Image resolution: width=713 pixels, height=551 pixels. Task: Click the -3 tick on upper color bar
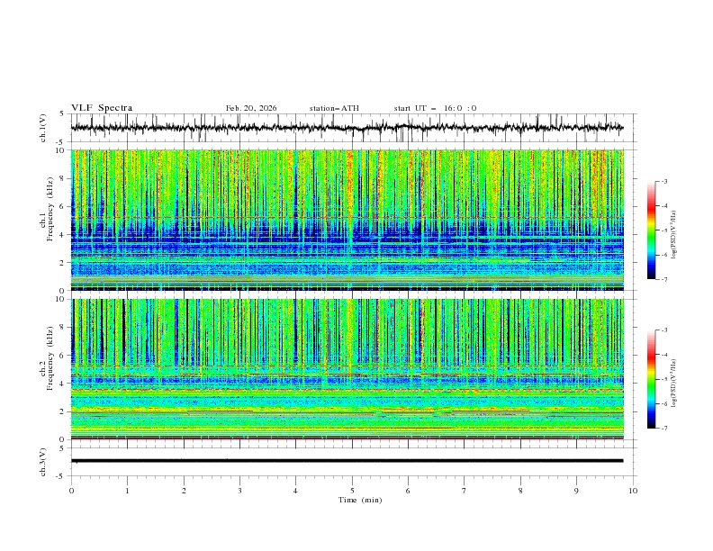(663, 182)
